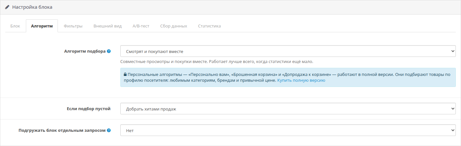Switch to the Сбор данных tab
The width and height of the screenshot is (461, 146).
(x=174, y=26)
